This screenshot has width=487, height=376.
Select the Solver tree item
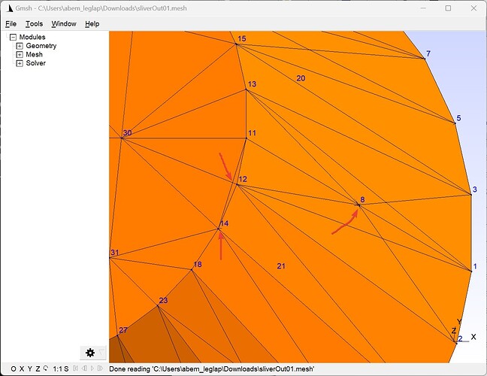[x=36, y=63]
